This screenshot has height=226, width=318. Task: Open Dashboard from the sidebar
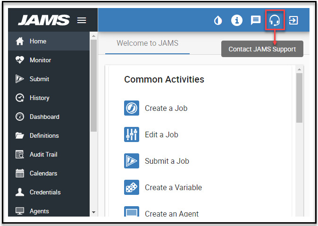pyautogui.click(x=49, y=117)
